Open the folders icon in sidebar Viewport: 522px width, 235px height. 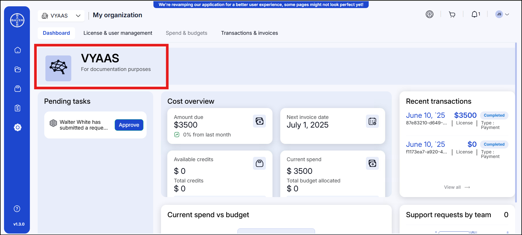pyautogui.click(x=18, y=70)
